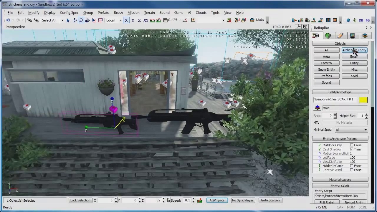Image resolution: width=377 pixels, height=212 pixels.
Task: Toggle the Snap to Grid button
Action: (x=166, y=20)
